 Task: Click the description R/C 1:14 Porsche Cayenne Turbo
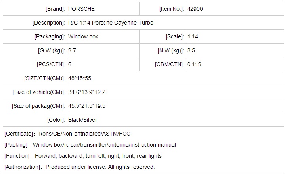coord(111,23)
